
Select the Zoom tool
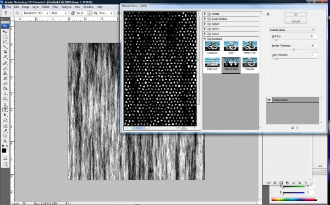[5, 141]
